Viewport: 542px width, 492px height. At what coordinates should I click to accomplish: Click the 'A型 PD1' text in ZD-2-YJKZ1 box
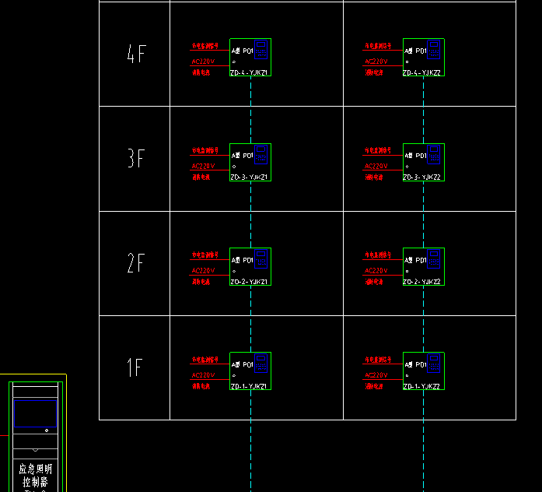[x=243, y=260]
